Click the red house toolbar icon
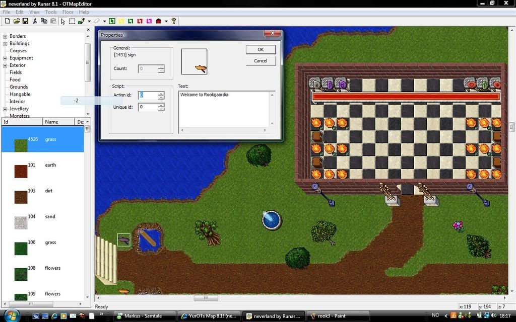The height and width of the screenshot is (322, 516). pos(159,21)
